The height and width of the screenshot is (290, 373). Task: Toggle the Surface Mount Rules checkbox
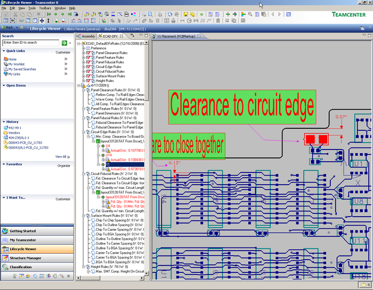pos(88,76)
